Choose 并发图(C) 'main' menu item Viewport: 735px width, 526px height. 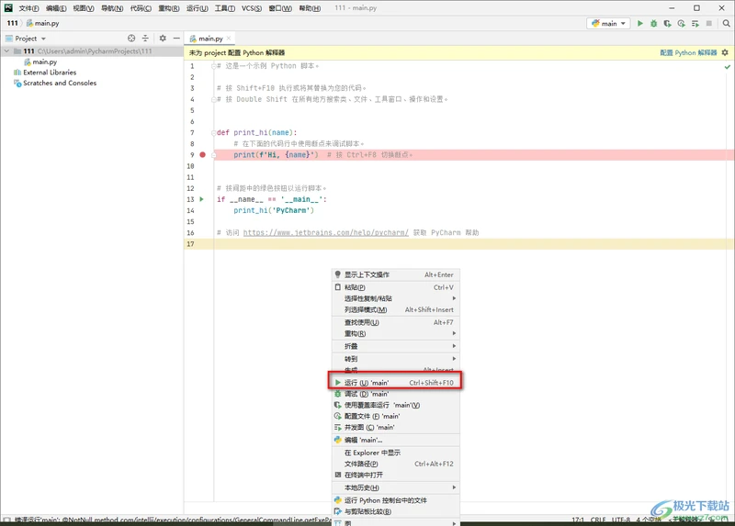pos(396,428)
